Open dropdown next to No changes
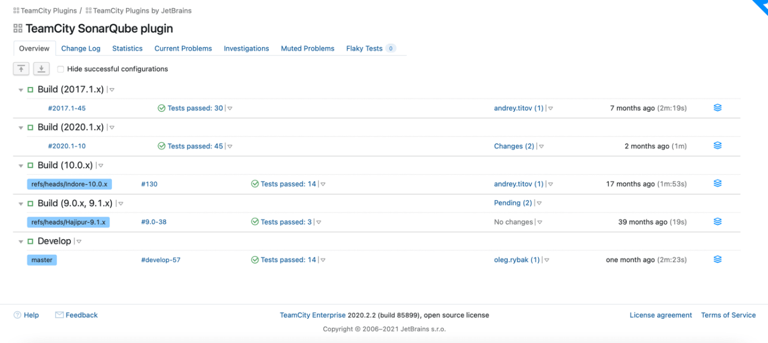768x343 pixels. coord(540,222)
